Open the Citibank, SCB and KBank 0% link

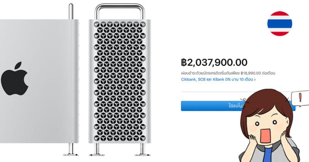coord(217,79)
